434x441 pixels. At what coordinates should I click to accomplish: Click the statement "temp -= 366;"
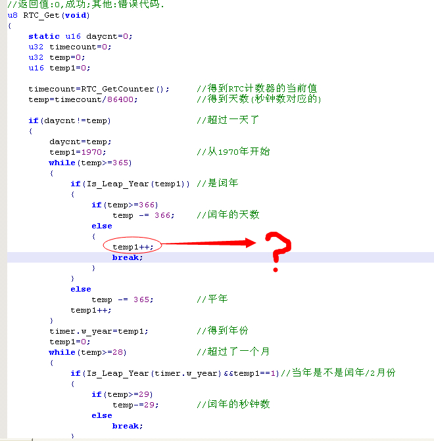point(143,215)
